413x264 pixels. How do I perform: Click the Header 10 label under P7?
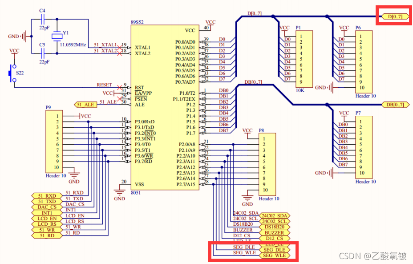pyautogui.click(x=365, y=182)
